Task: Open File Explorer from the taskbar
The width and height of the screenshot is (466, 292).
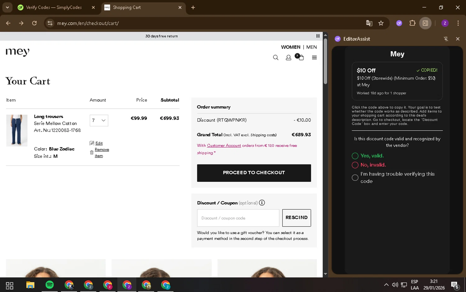Action: click(30, 285)
